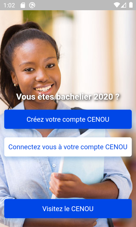
Task: Click the woman's small earring
Action: click(x=15, y=85)
